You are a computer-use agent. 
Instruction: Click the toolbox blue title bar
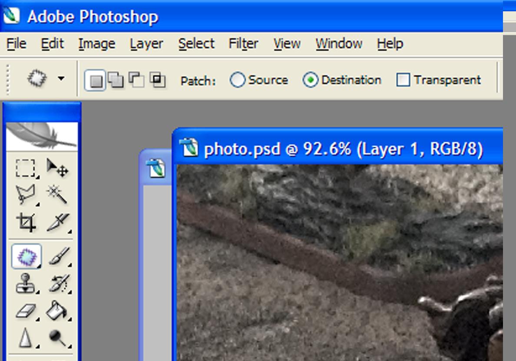pos(42,112)
